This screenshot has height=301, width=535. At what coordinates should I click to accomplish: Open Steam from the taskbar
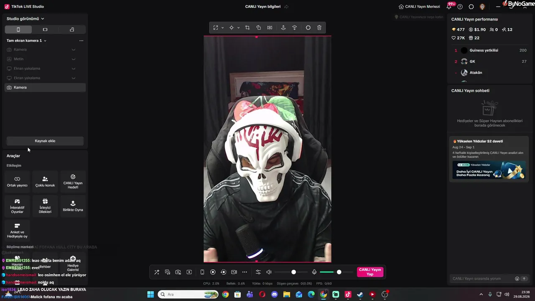360,294
